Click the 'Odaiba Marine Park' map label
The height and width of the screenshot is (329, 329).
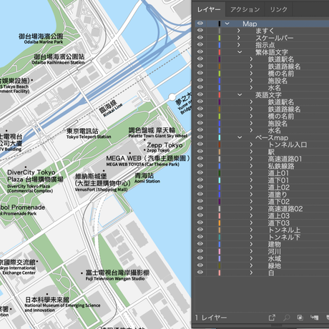click(44, 42)
